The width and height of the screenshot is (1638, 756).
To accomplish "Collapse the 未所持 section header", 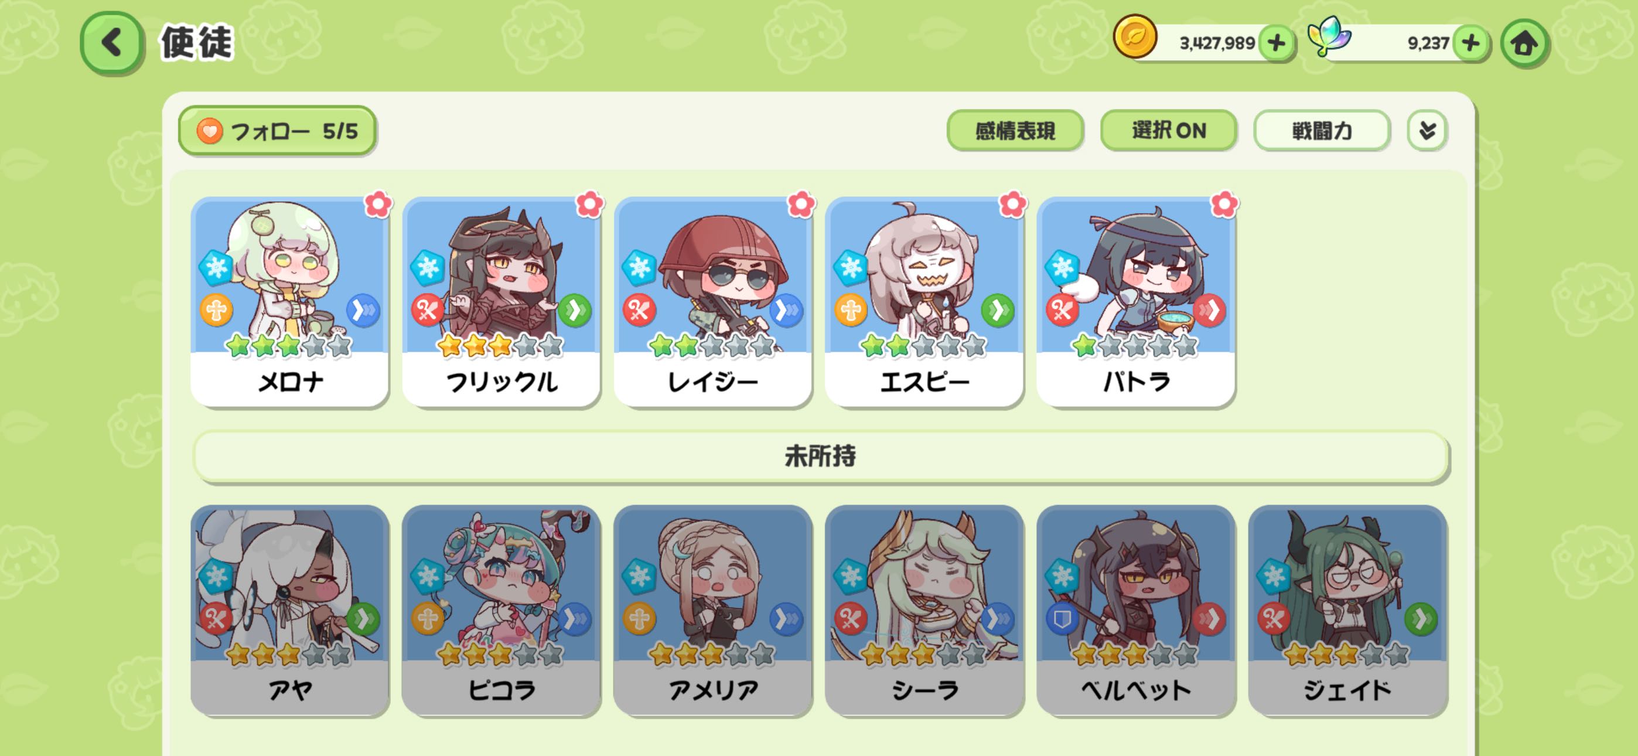I will [x=820, y=457].
